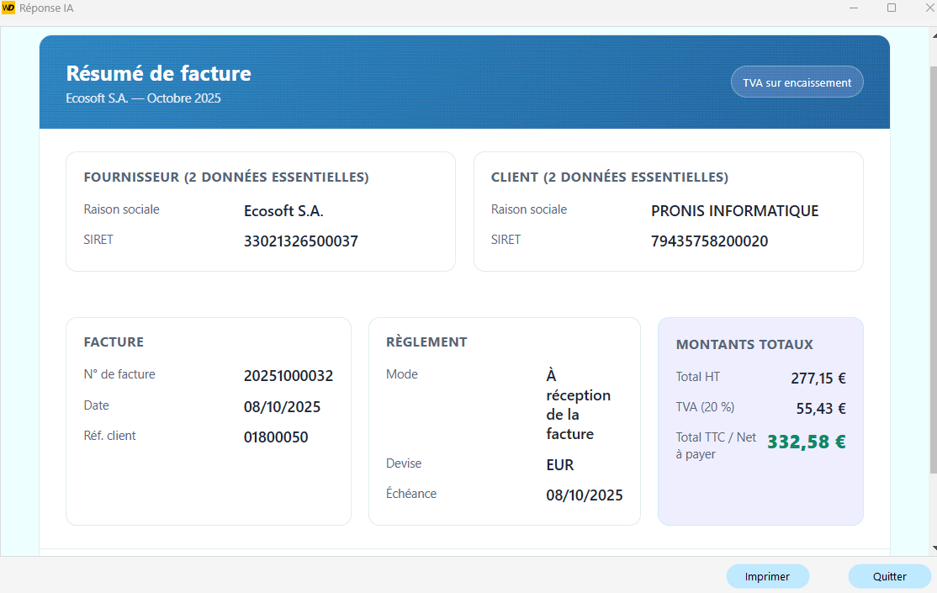Select supplier SIRET number 33021326500037
This screenshot has height=593, width=937.
(300, 241)
